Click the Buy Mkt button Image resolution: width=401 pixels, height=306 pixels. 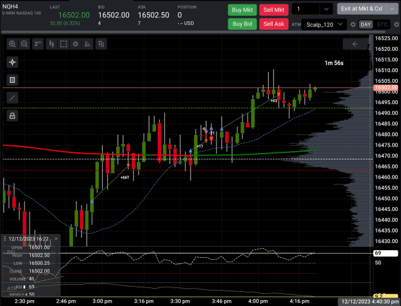[x=242, y=10]
